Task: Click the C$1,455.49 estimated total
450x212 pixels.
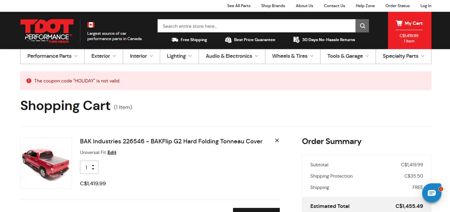Action: (x=409, y=206)
